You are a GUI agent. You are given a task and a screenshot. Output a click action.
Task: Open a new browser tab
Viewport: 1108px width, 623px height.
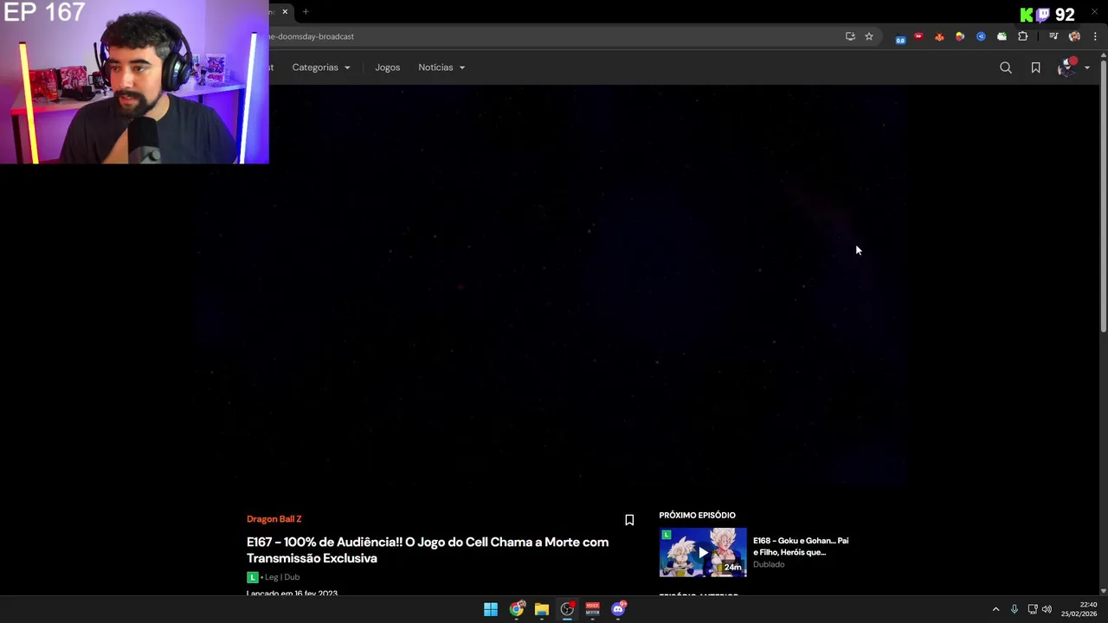click(306, 11)
